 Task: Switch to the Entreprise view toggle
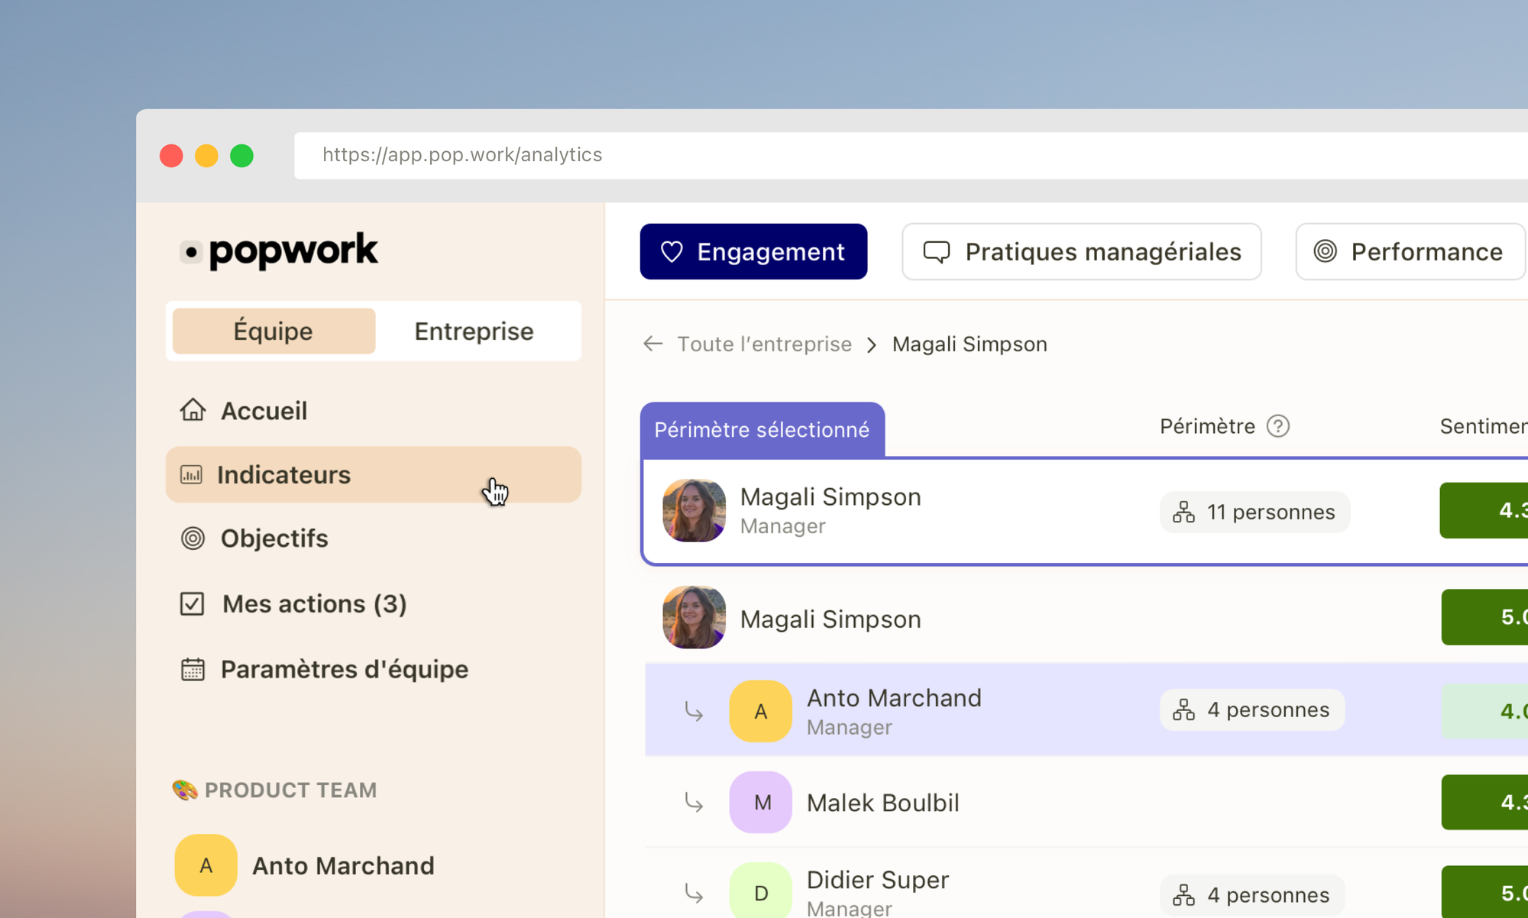pyautogui.click(x=474, y=331)
